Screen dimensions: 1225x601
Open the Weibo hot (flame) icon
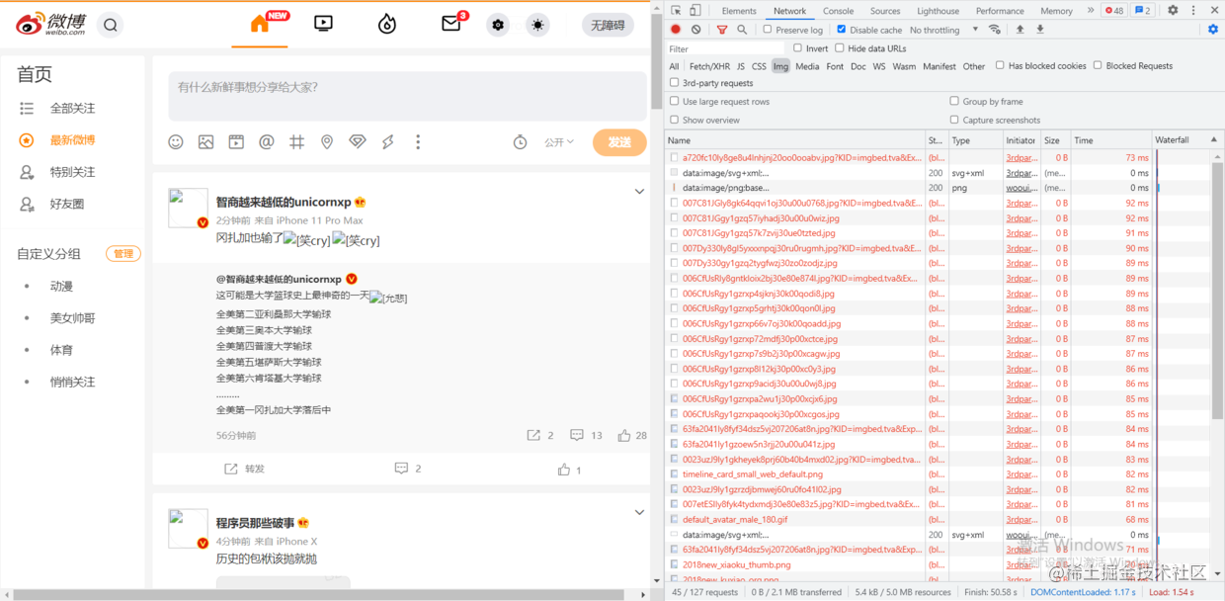pos(387,24)
